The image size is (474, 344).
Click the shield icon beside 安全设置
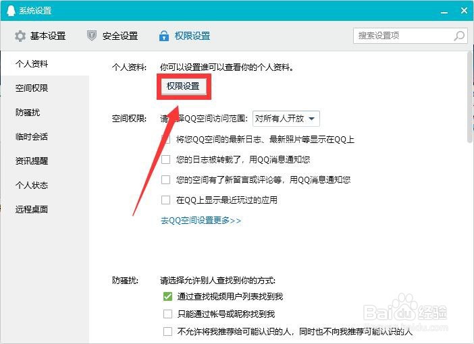pos(92,36)
